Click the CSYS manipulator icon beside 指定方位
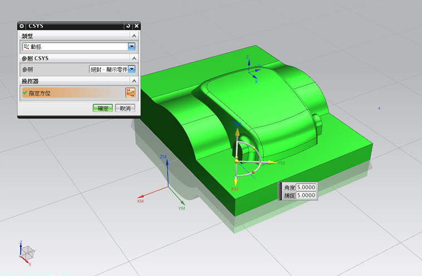422x276 pixels. click(131, 93)
